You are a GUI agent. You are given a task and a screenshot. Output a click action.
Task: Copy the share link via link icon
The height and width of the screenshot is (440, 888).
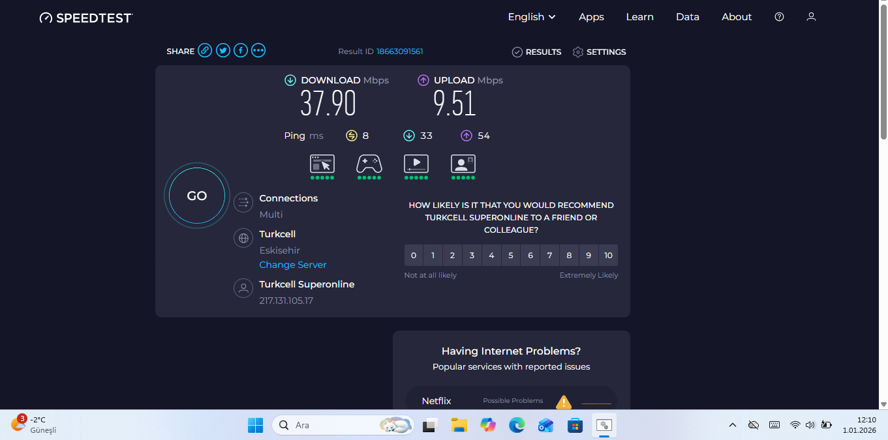[x=205, y=50]
